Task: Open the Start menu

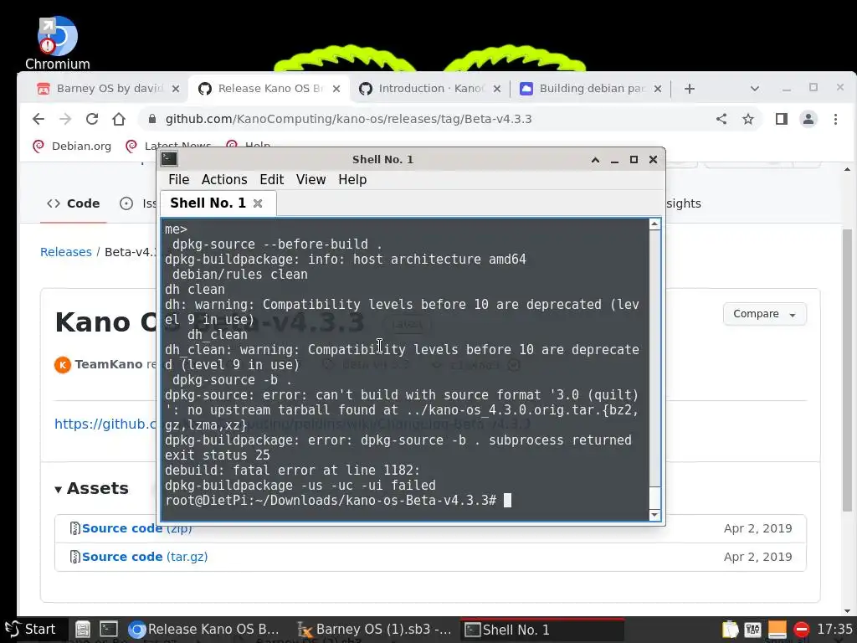Action: pos(31,630)
